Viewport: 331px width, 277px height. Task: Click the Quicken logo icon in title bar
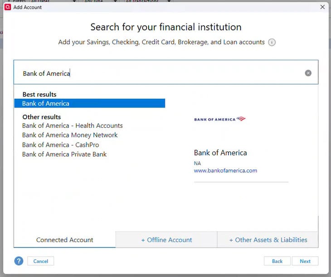coord(8,7)
